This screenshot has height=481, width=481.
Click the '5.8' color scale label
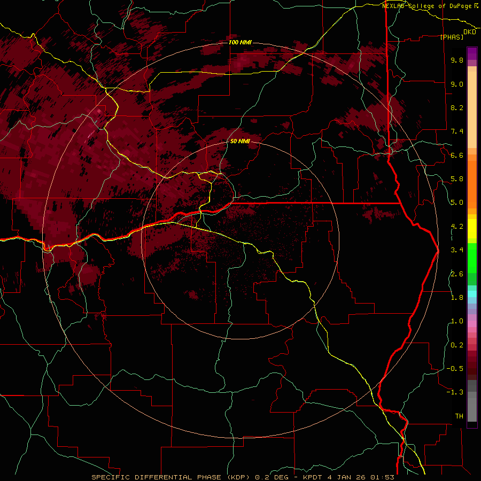457,179
